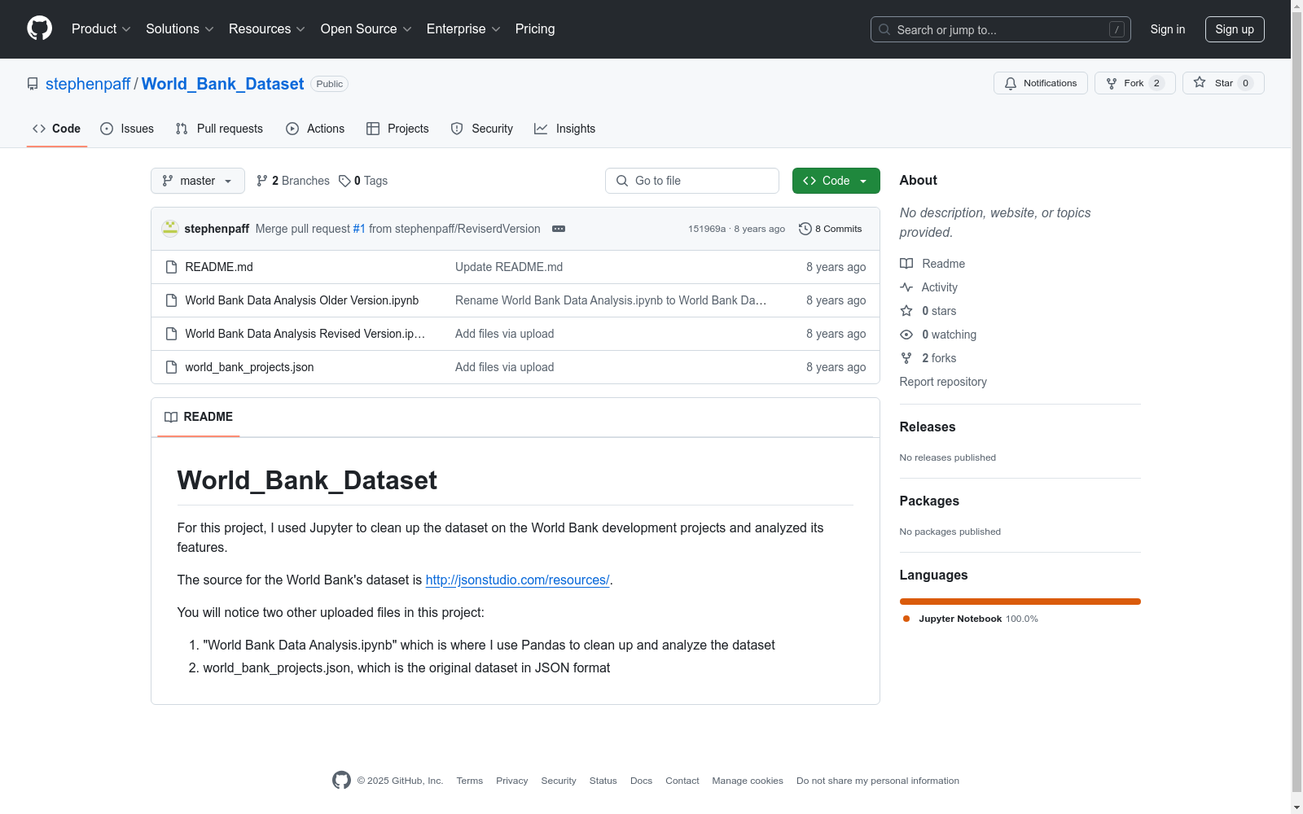Open the Solutions dropdown menu
The image size is (1303, 814).
pos(180,29)
